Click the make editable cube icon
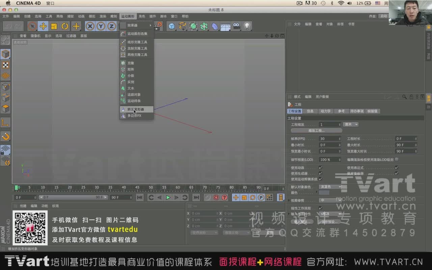432x270 pixels. [x=5, y=54]
